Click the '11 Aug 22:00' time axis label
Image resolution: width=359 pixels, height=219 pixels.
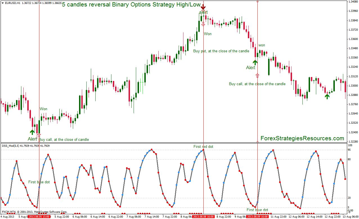tap(279, 217)
